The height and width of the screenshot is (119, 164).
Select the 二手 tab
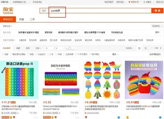[32, 19]
